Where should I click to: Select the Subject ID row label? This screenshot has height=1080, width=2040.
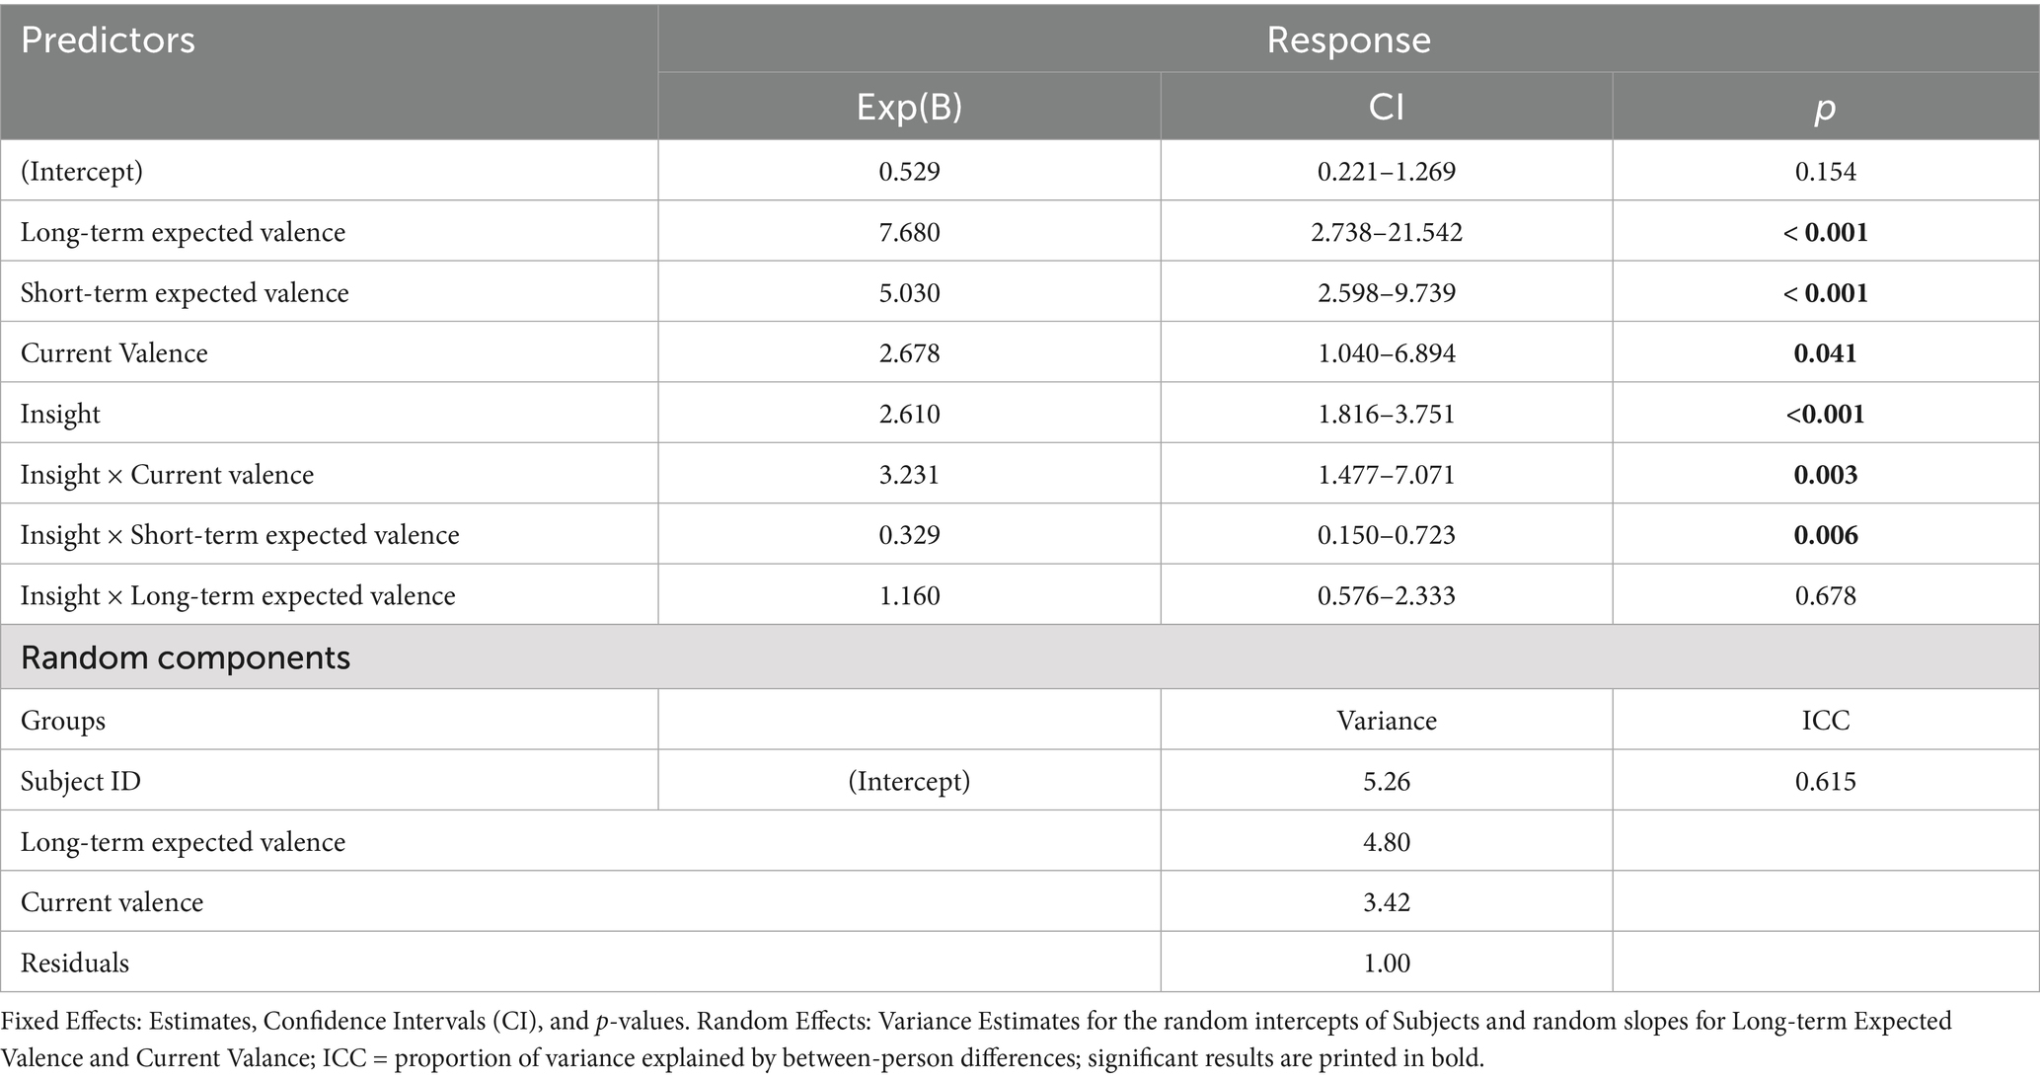(x=81, y=782)
